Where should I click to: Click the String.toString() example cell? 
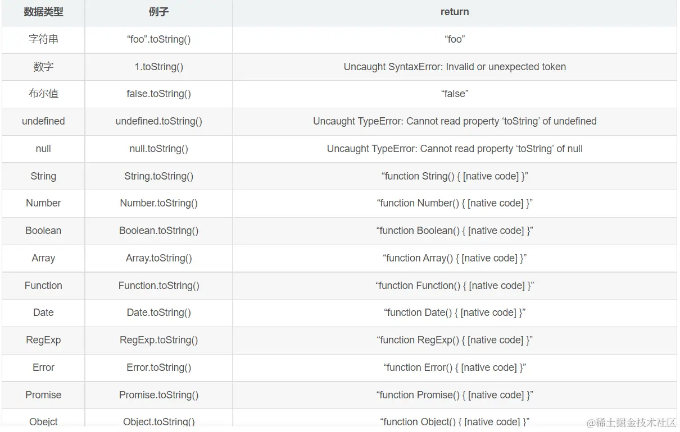tap(158, 176)
